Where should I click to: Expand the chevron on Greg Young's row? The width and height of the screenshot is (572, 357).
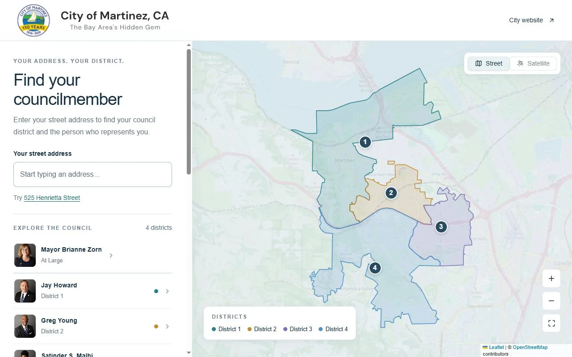pyautogui.click(x=167, y=326)
